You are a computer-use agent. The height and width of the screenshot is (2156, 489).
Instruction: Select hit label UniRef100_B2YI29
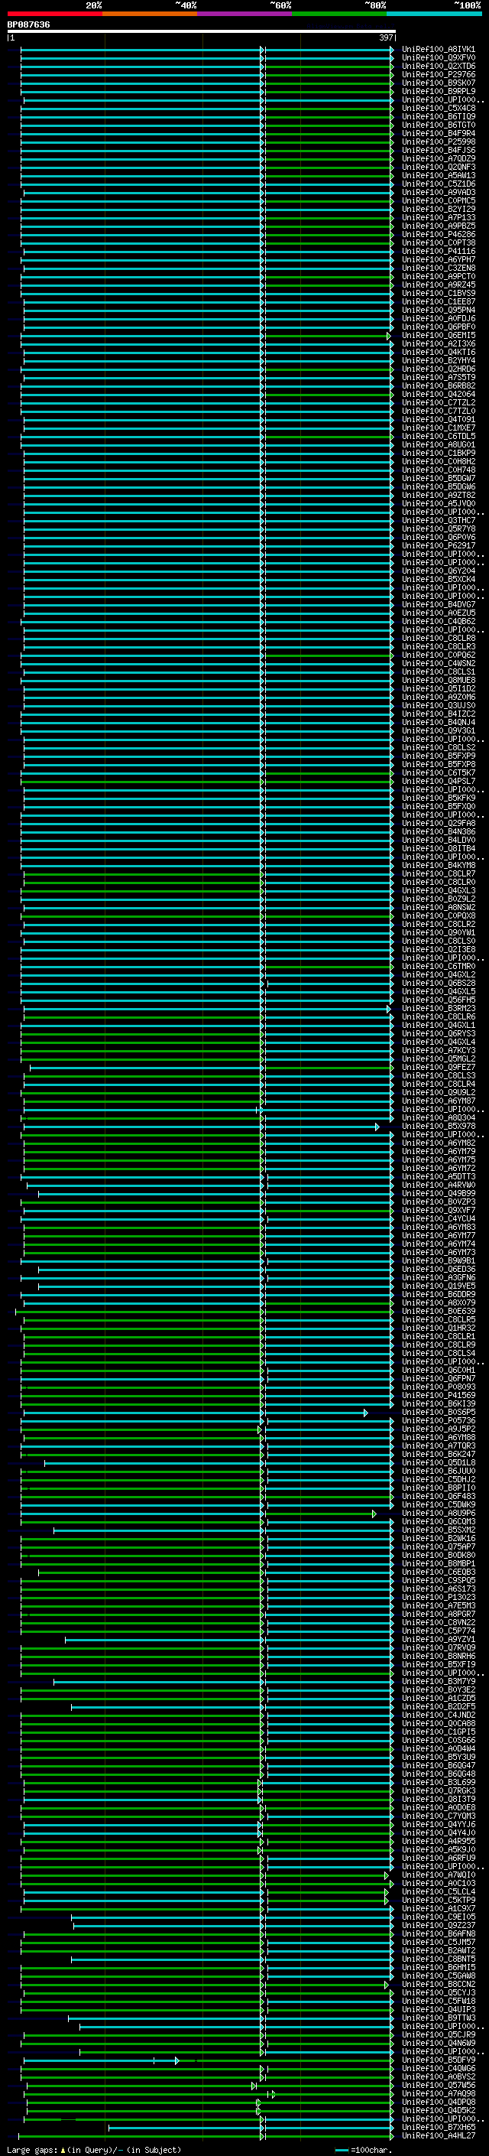(439, 210)
